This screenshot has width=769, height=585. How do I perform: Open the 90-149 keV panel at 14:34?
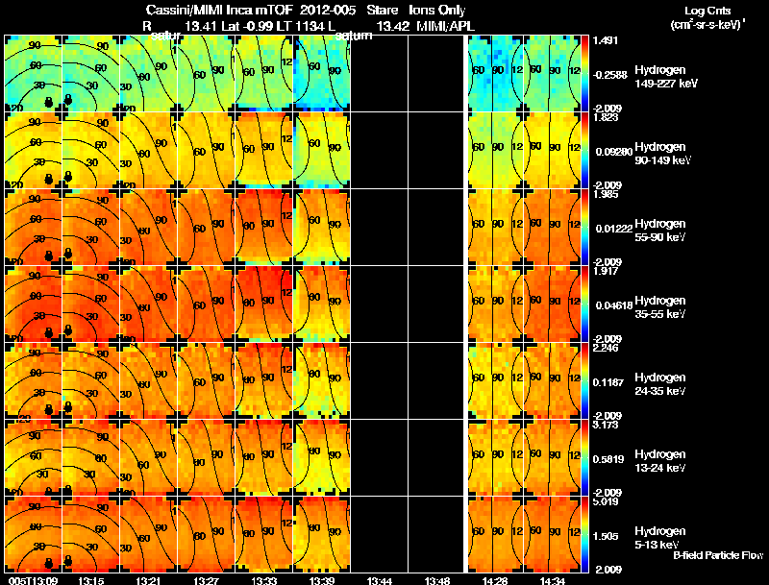tap(552, 151)
